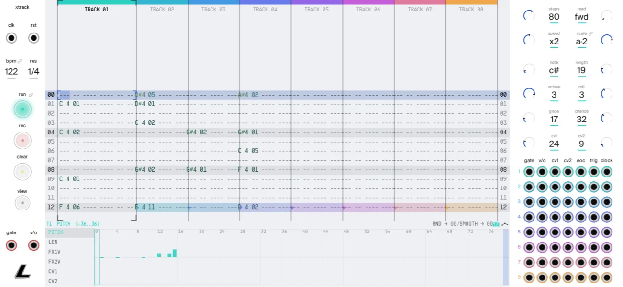Image resolution: width=623 pixels, height=287 pixels.
Task: Select the TRACK 08 tab
Action: [471, 10]
